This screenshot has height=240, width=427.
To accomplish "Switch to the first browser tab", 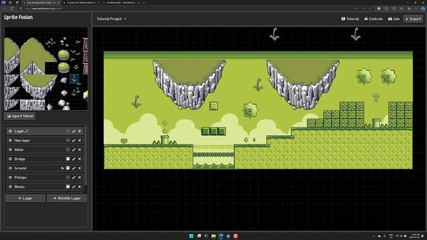I will (x=41, y=3).
